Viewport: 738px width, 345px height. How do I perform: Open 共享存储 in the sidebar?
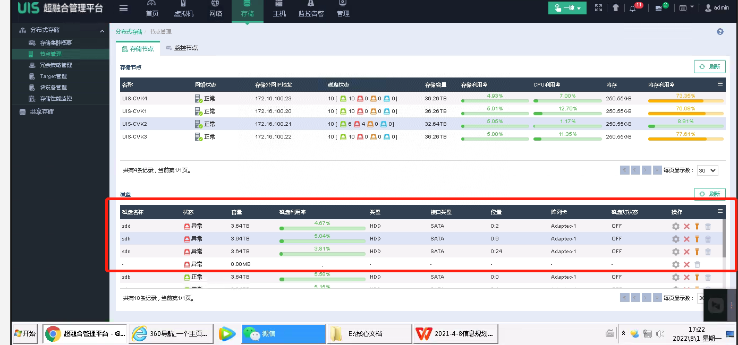[x=41, y=112]
